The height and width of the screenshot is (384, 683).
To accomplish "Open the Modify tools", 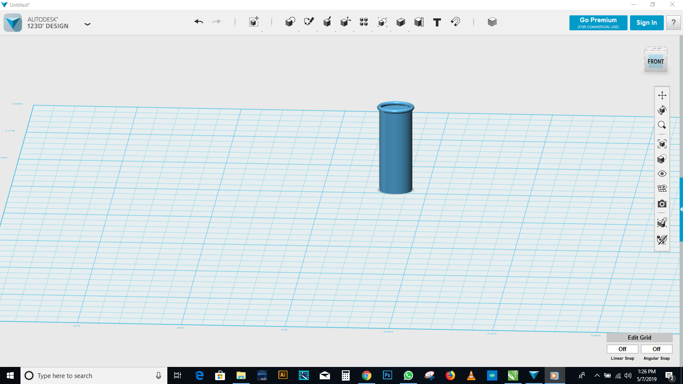I will [345, 22].
